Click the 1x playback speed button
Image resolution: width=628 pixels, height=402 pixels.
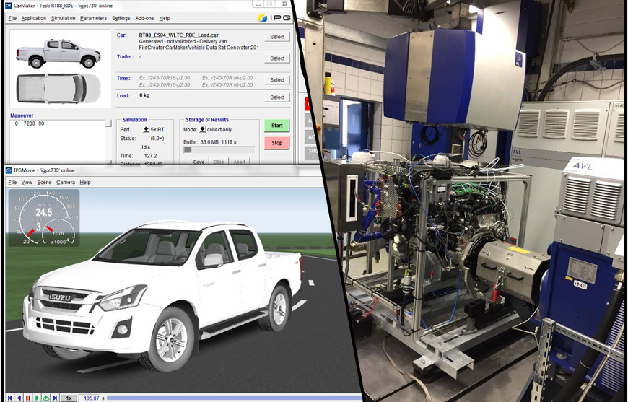point(69,398)
